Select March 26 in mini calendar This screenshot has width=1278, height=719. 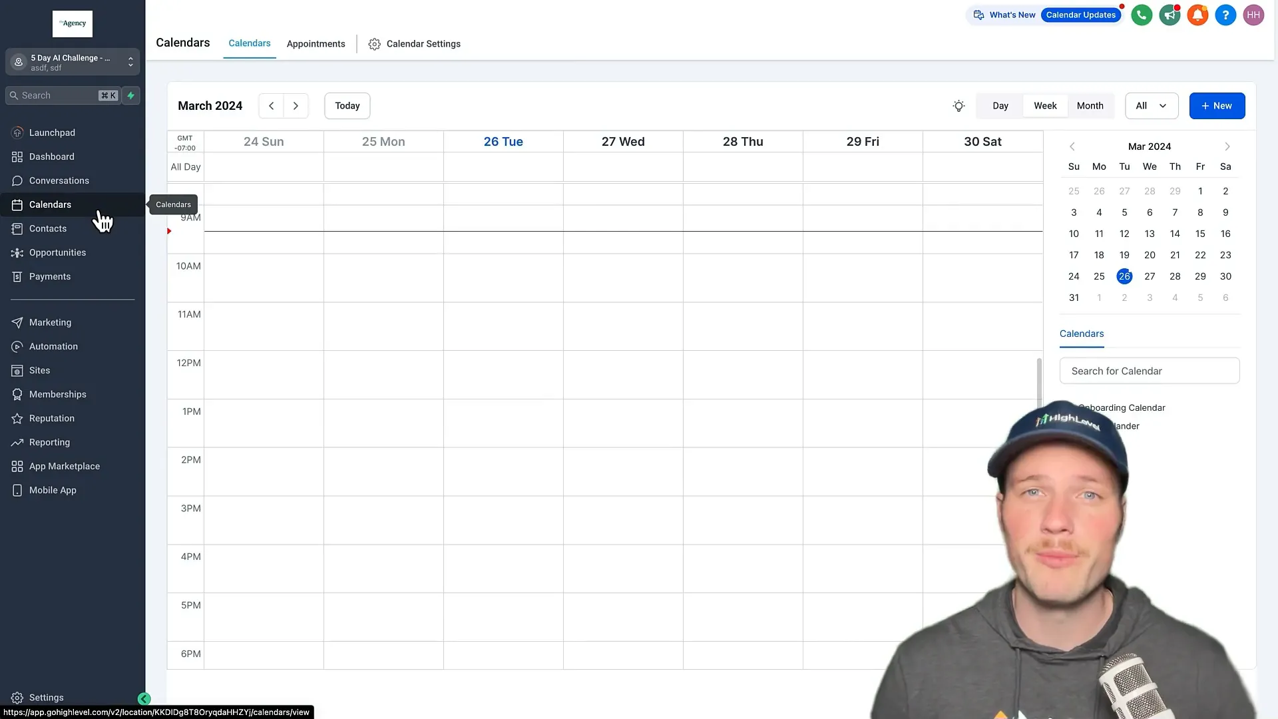click(x=1124, y=276)
